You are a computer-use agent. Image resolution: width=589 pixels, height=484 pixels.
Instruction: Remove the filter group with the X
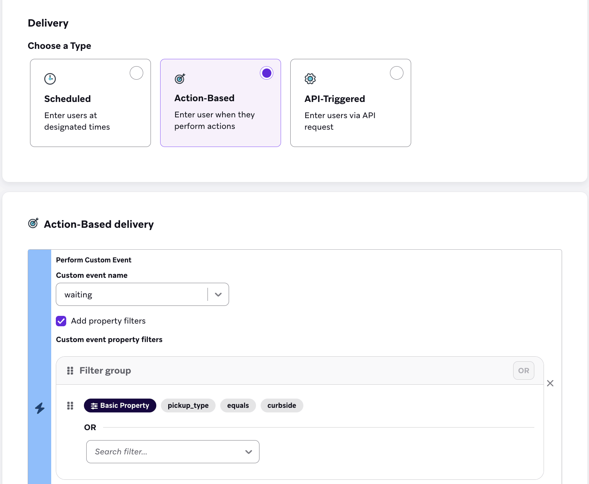(x=550, y=383)
